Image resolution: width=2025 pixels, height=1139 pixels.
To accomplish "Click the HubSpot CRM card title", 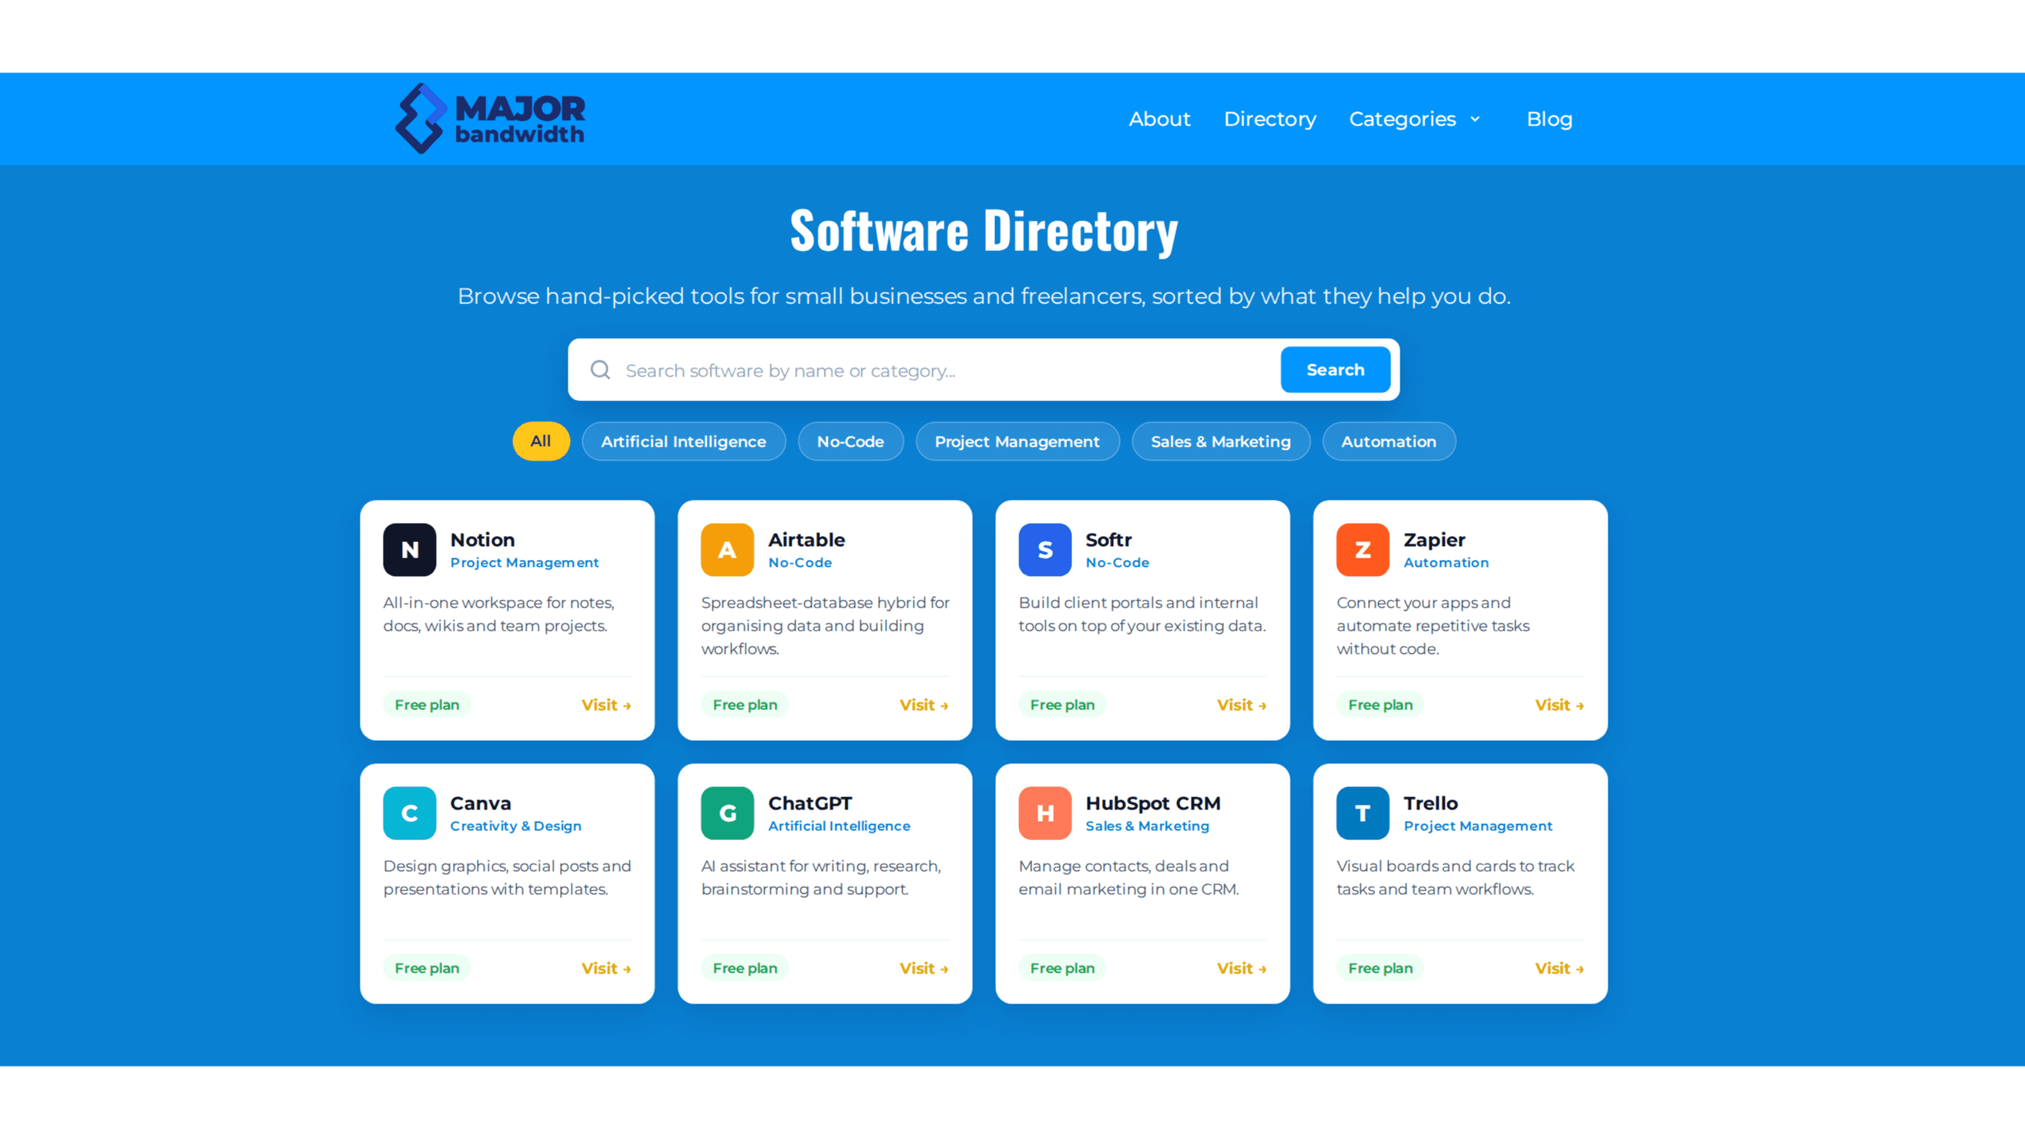I will coord(1152,803).
